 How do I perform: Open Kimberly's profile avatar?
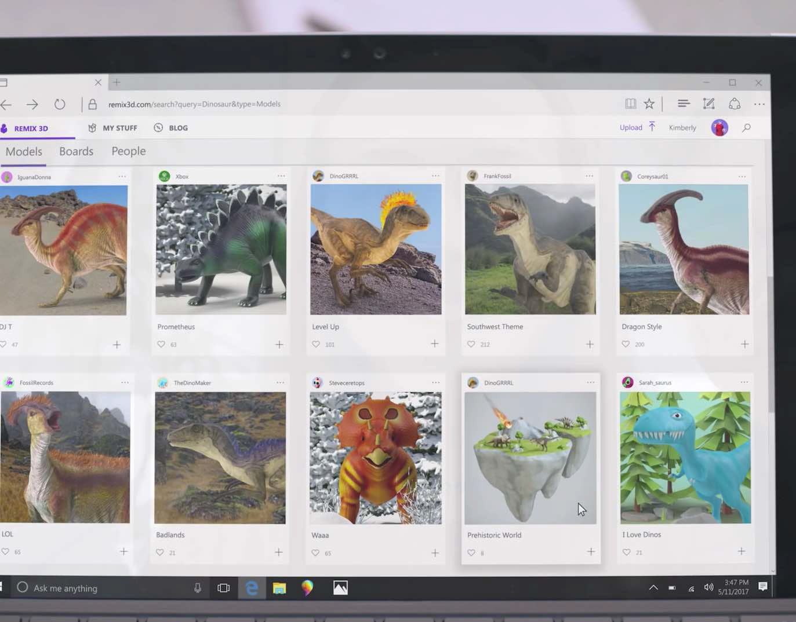pyautogui.click(x=719, y=127)
